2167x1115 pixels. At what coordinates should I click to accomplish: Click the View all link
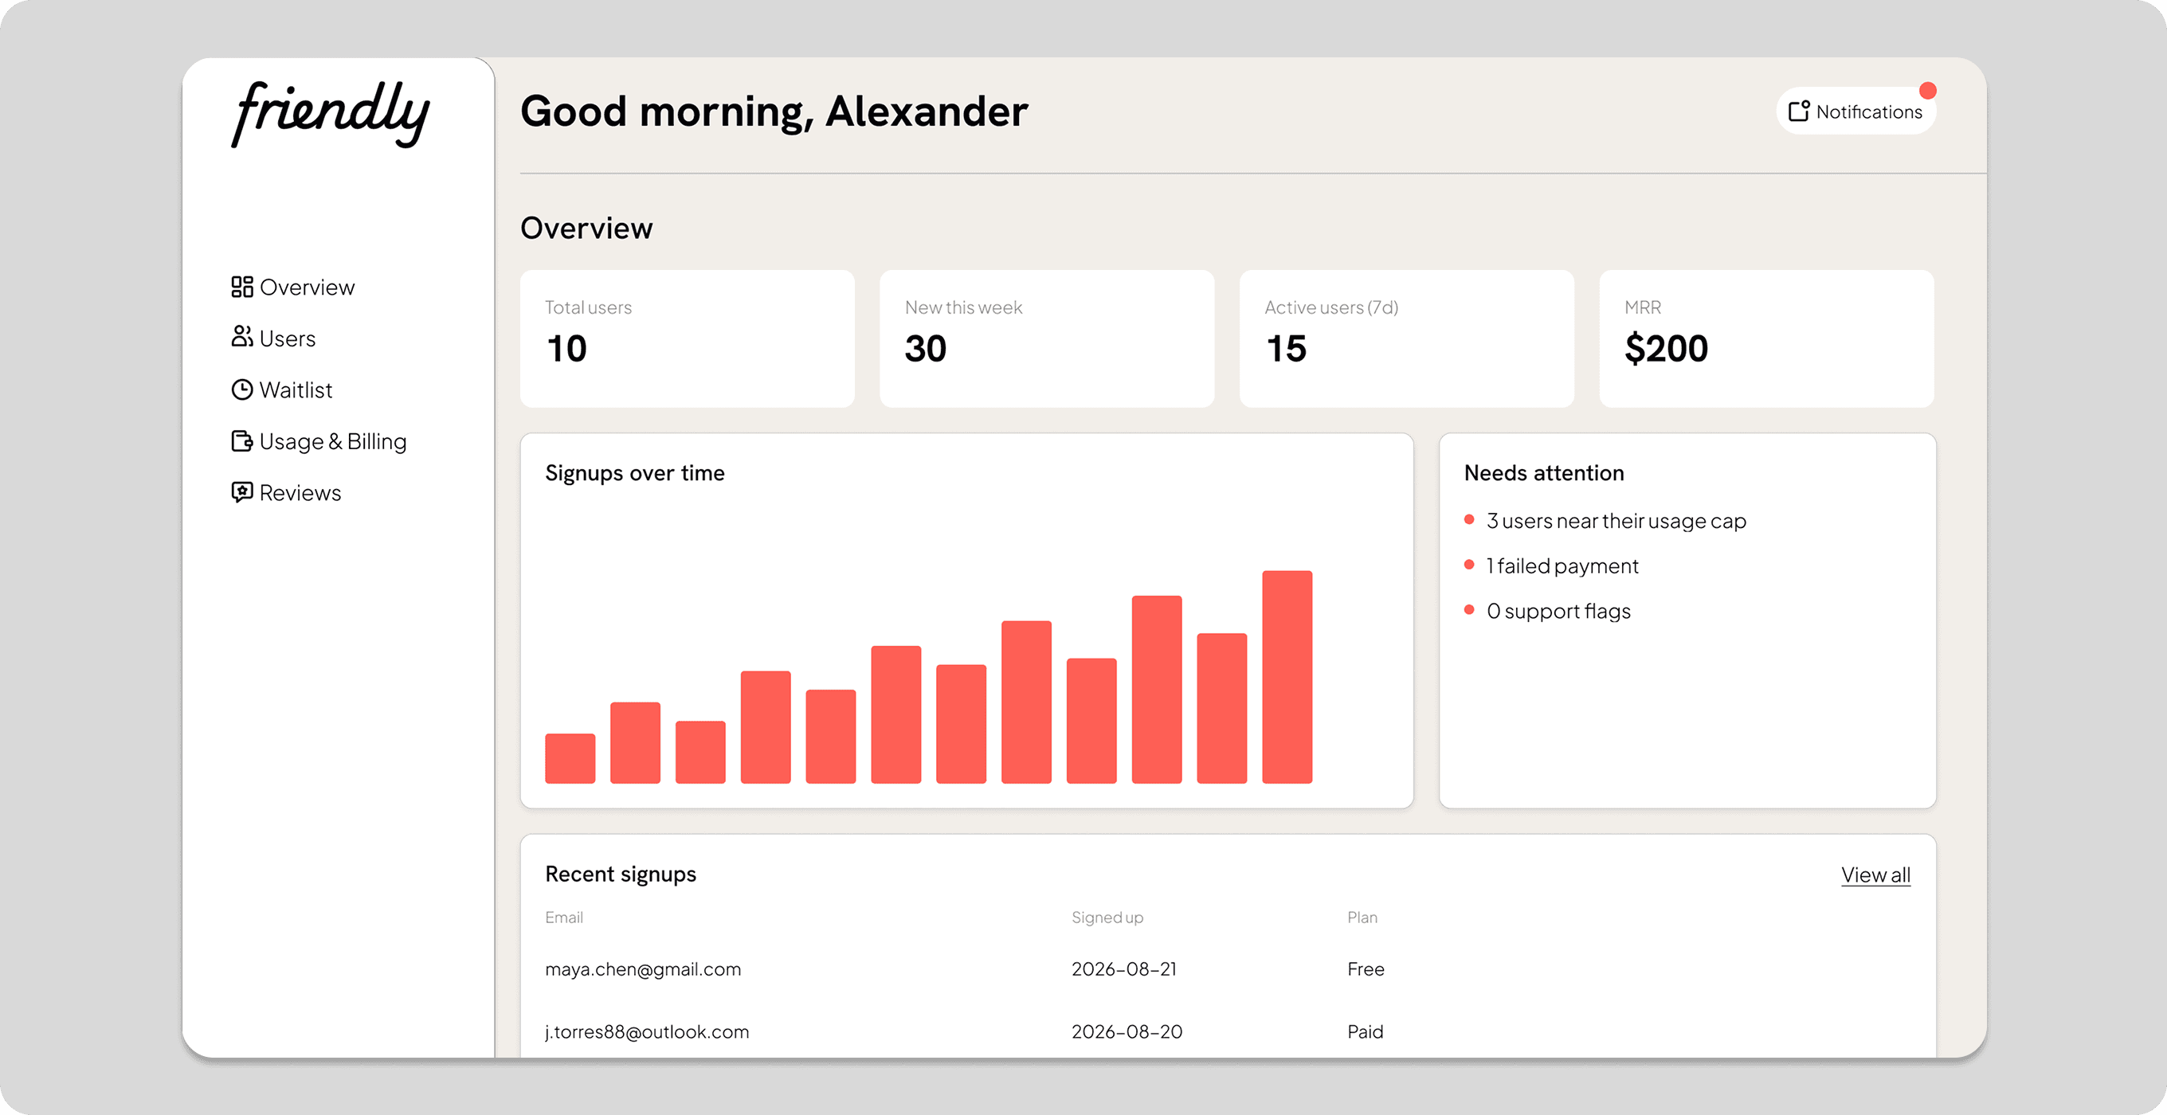click(x=1875, y=874)
